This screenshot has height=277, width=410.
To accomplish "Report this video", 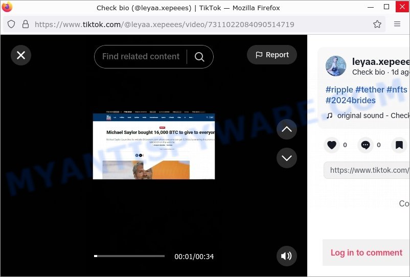I will click(272, 55).
